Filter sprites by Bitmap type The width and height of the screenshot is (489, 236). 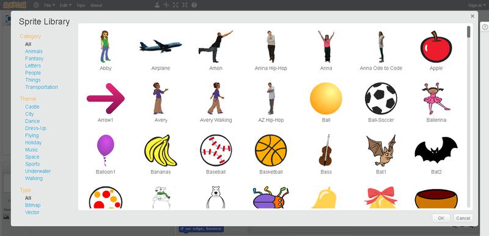33,205
